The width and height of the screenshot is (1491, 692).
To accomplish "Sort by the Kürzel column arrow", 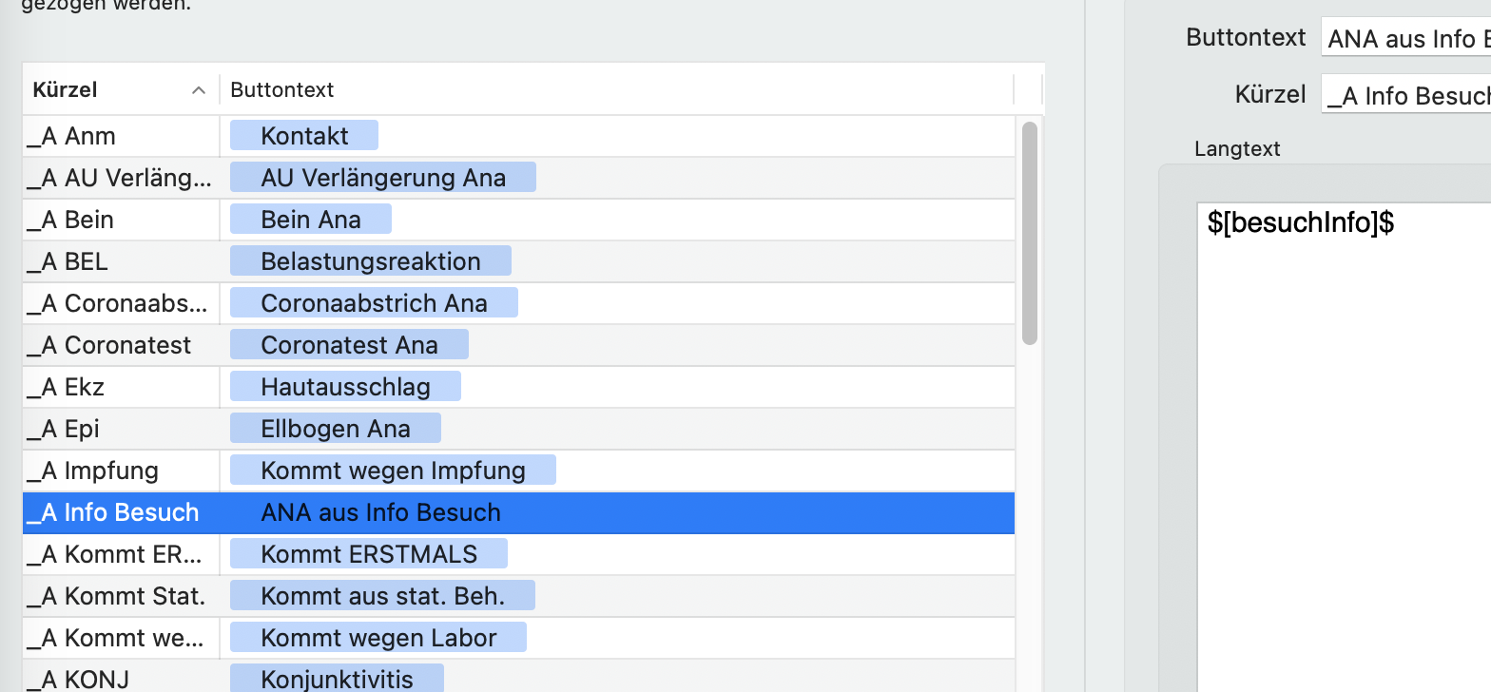I will (x=198, y=90).
